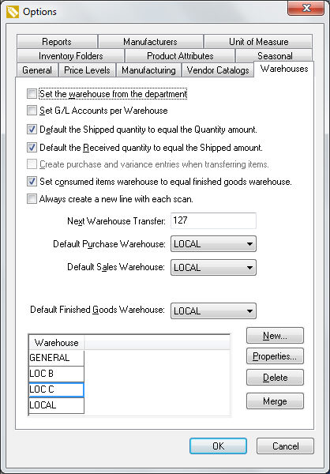Enable Set the warehouse from the department

(x=32, y=94)
